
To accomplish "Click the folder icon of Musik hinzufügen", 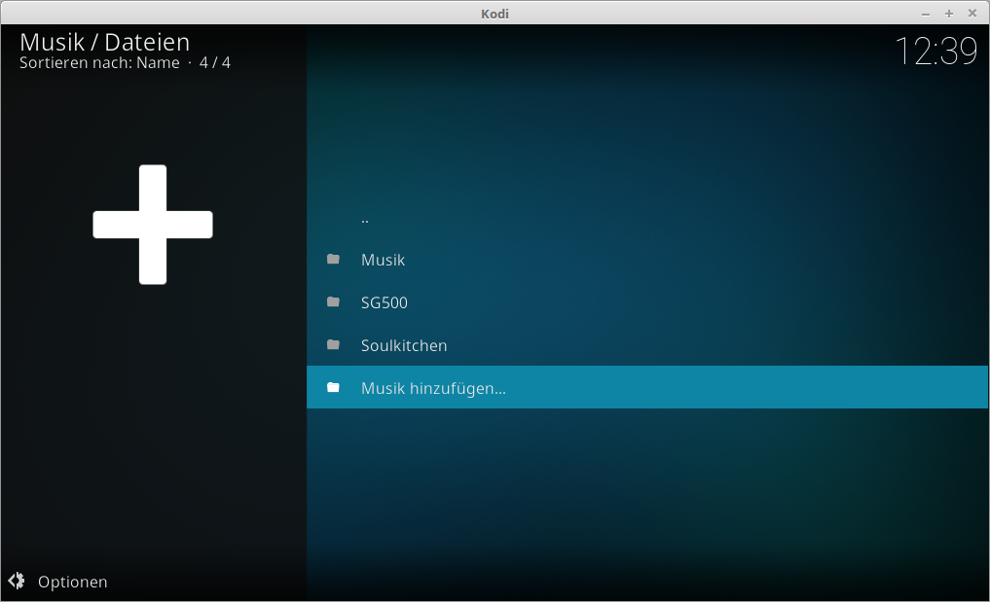I will (x=334, y=388).
